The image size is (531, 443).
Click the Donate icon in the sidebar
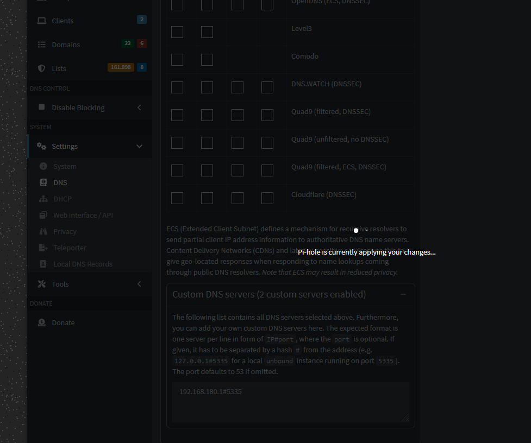click(42, 322)
